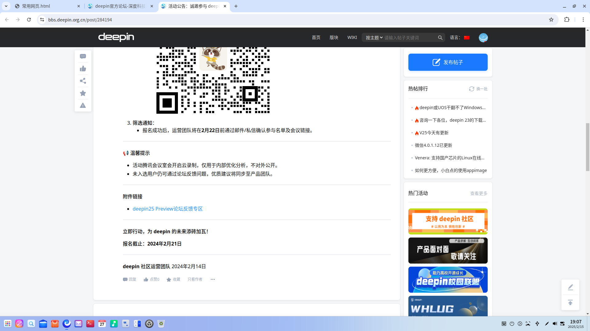The image size is (590, 331).
Task: Click the back-to-top arrow button
Action: click(570, 302)
